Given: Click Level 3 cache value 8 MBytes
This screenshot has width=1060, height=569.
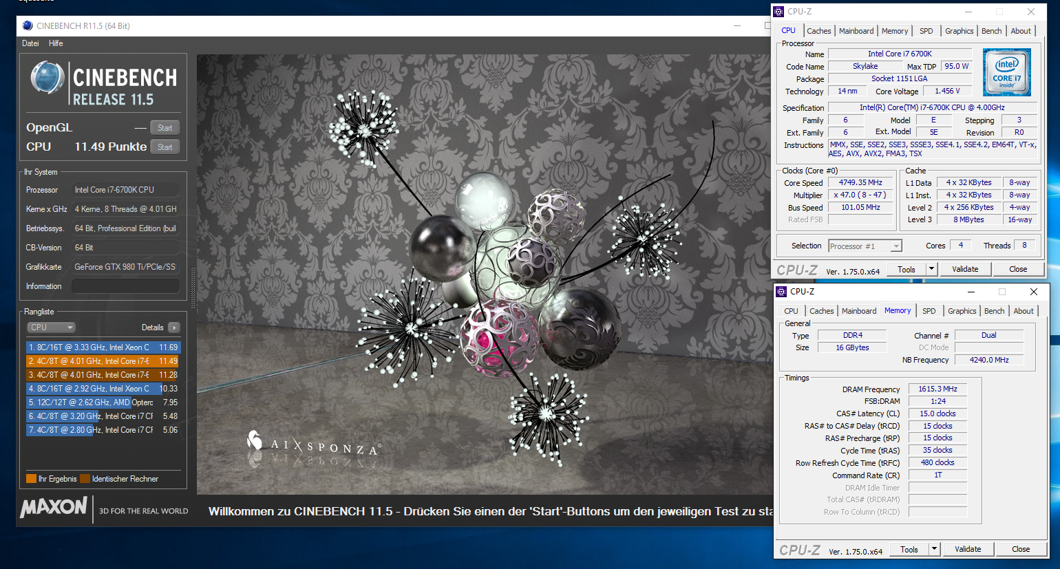Looking at the screenshot, I should 968,220.
